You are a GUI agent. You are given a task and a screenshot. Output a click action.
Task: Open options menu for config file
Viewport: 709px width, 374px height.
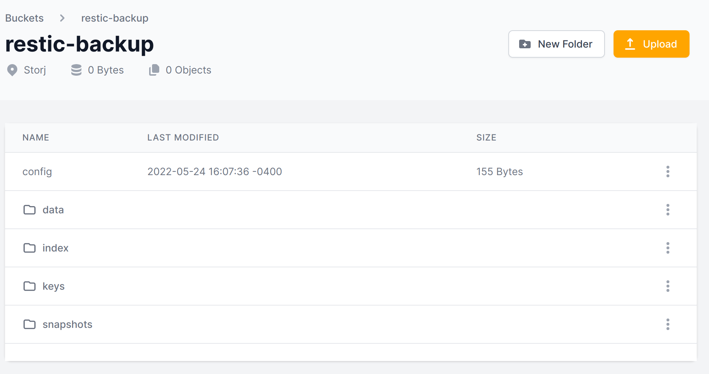coord(668,172)
